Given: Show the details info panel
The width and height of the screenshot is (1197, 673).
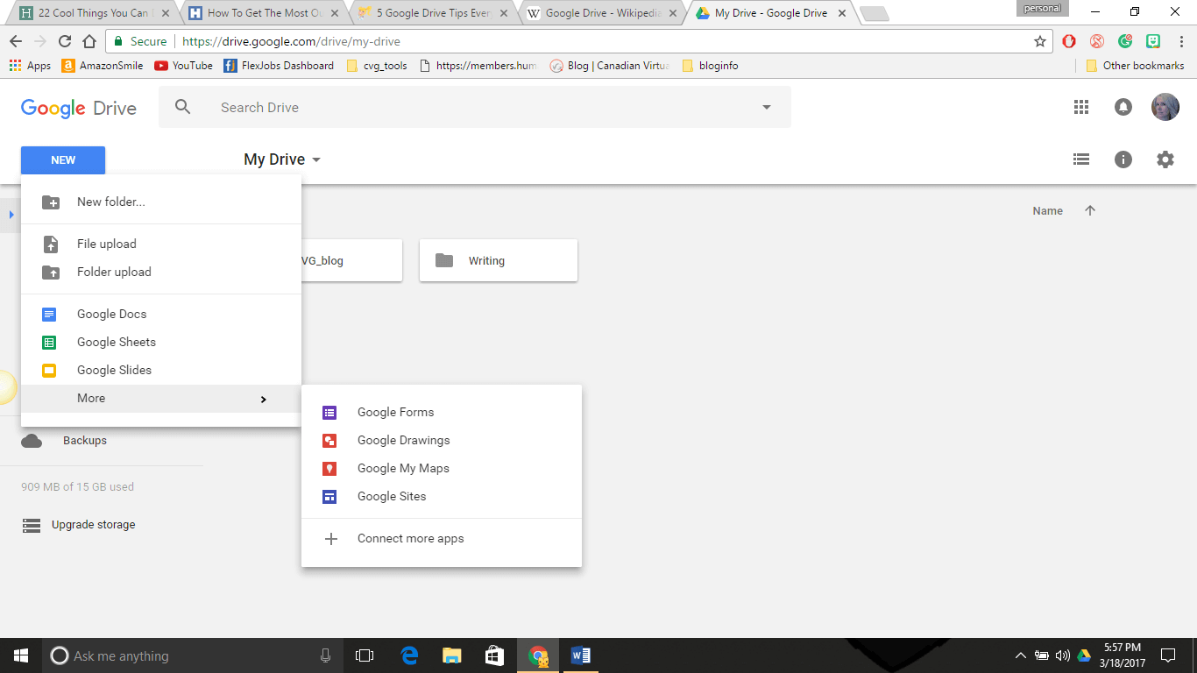Looking at the screenshot, I should tap(1123, 159).
